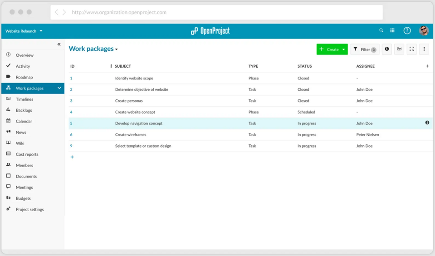
Task: Open the help question mark icon
Action: (407, 30)
